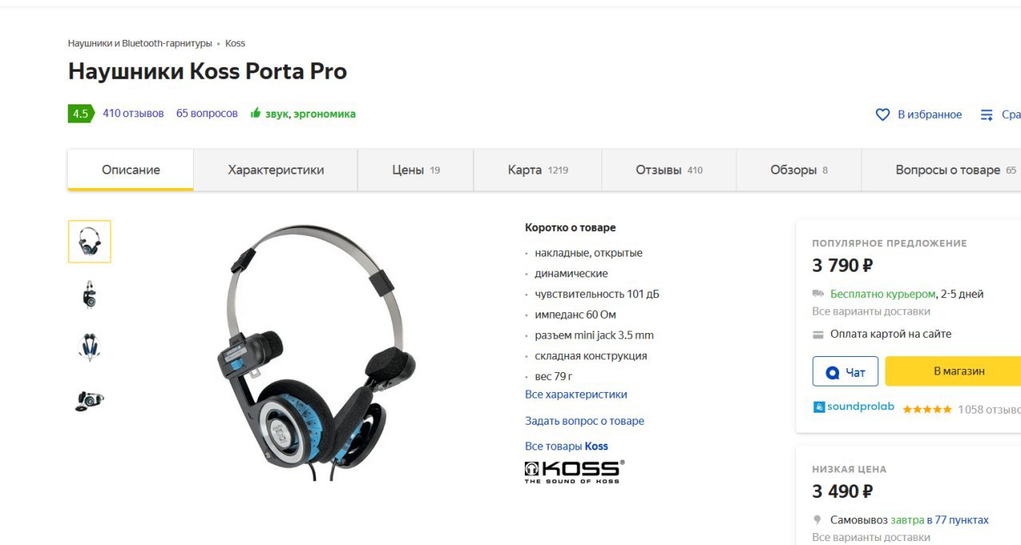Switch to the Характеристики tab
Screen dimensions: 1021x545
(276, 170)
